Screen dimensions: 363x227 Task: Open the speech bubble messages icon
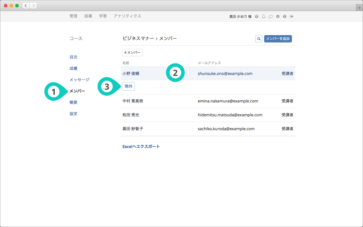point(271,16)
